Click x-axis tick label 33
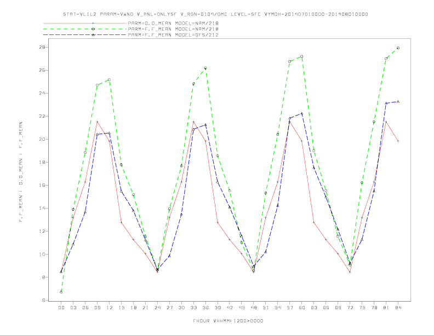The image size is (434, 335). point(193,308)
